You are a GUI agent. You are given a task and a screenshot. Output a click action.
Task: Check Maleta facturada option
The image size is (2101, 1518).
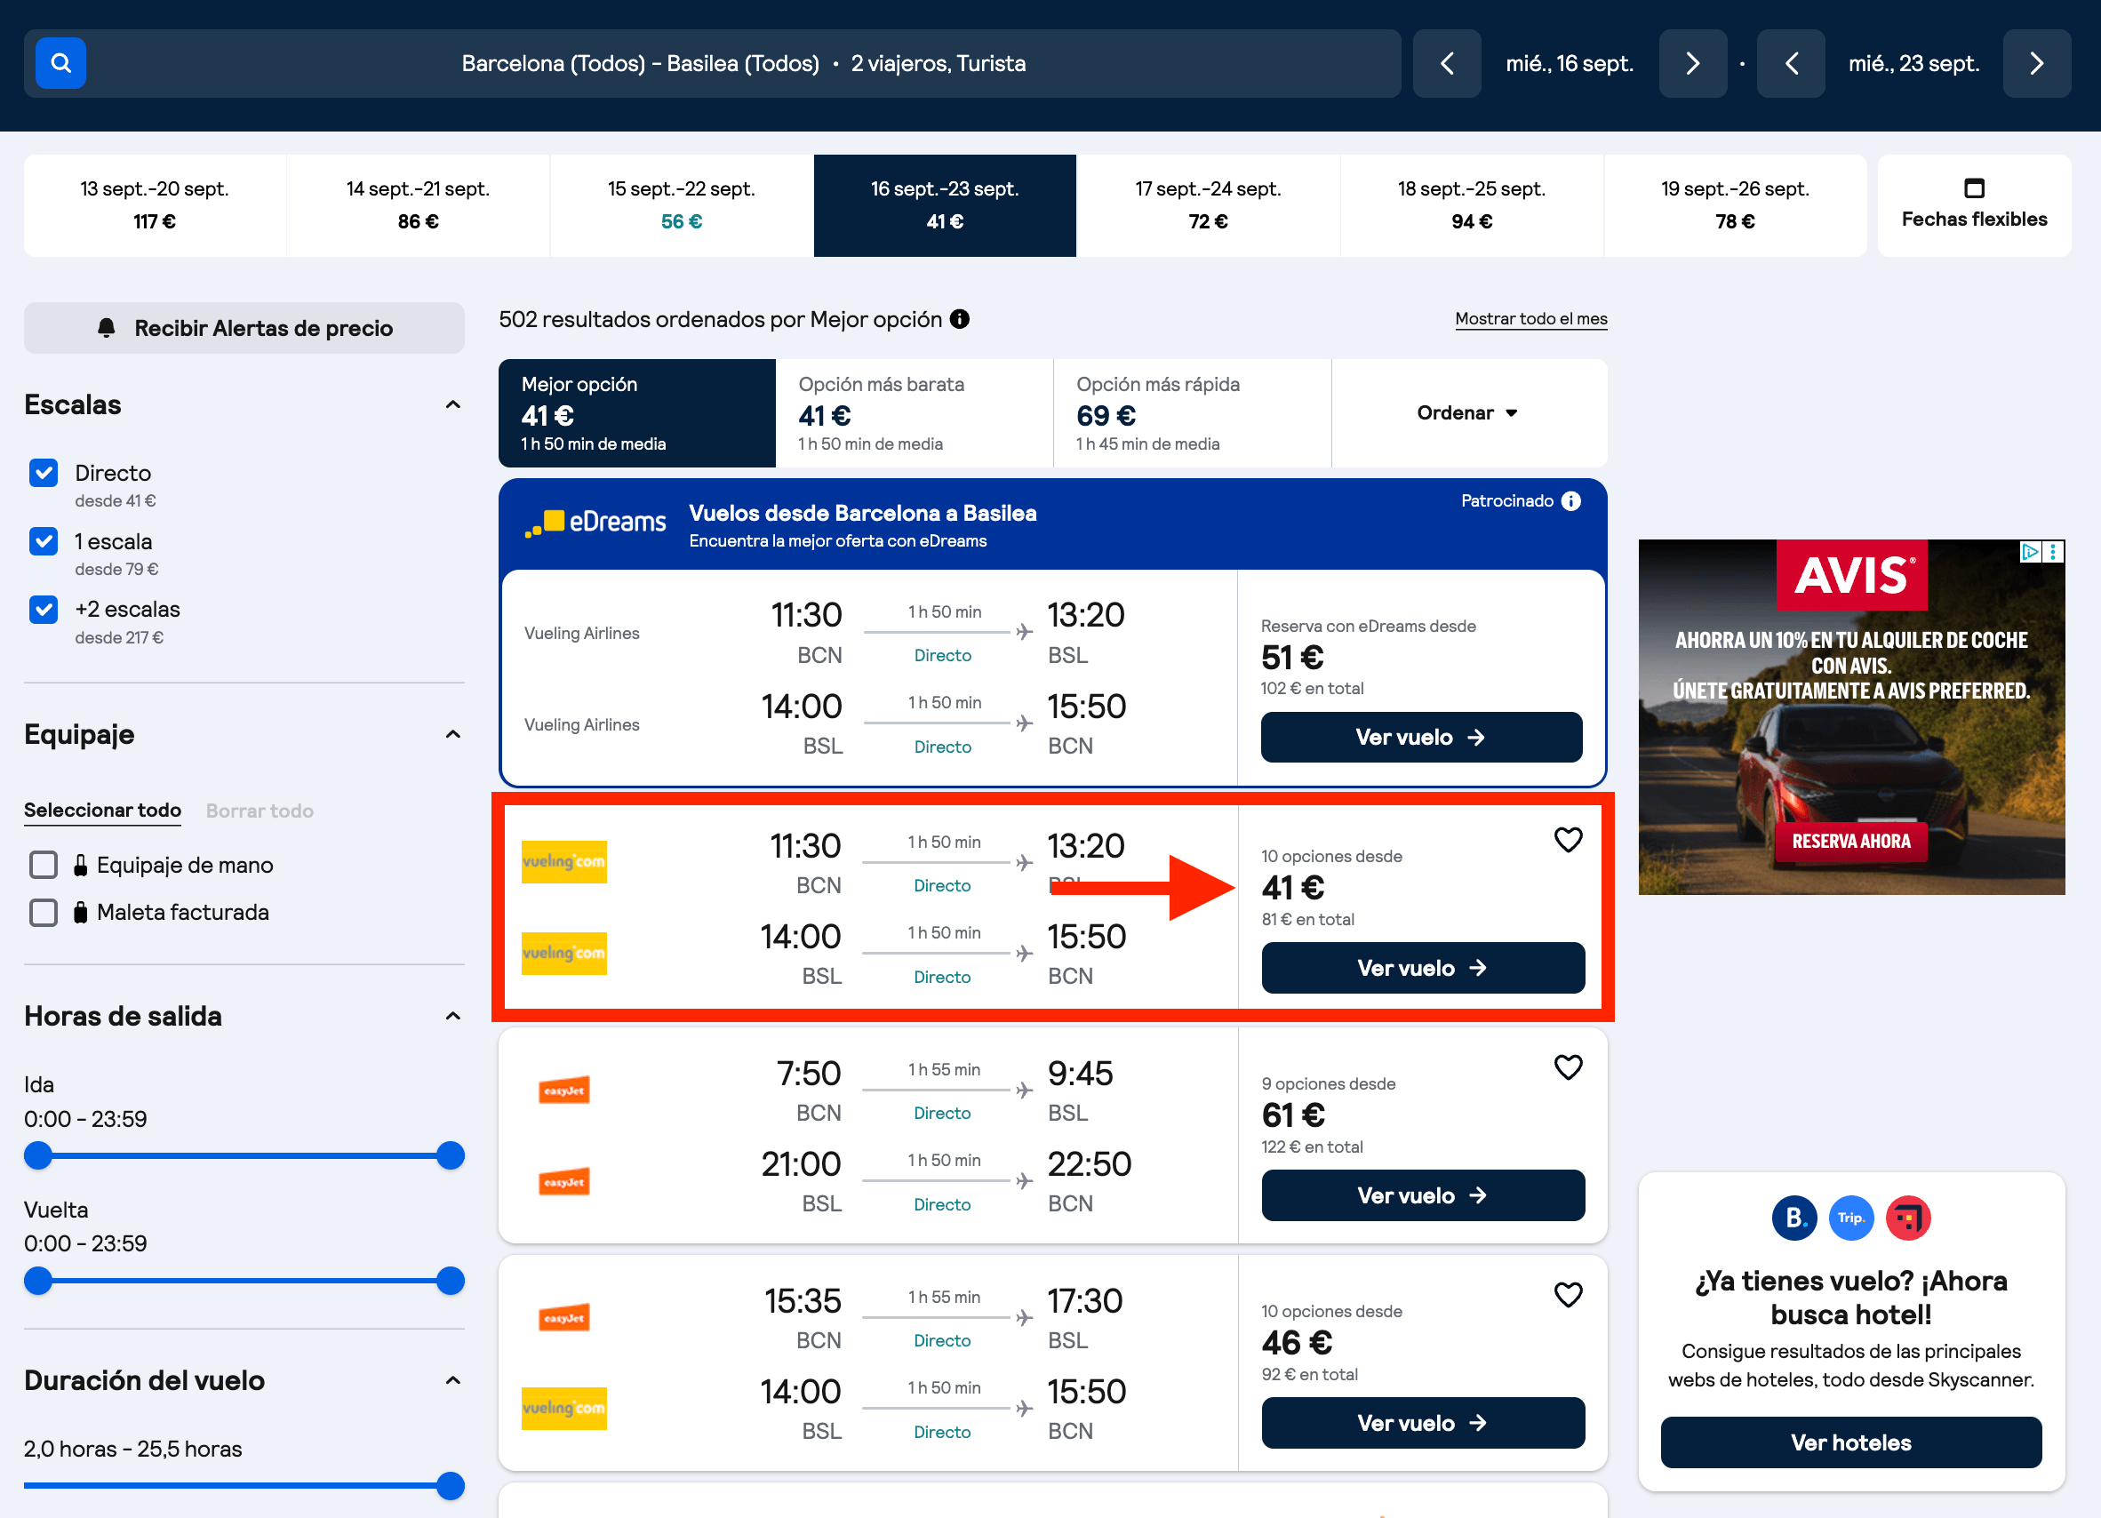(x=44, y=912)
